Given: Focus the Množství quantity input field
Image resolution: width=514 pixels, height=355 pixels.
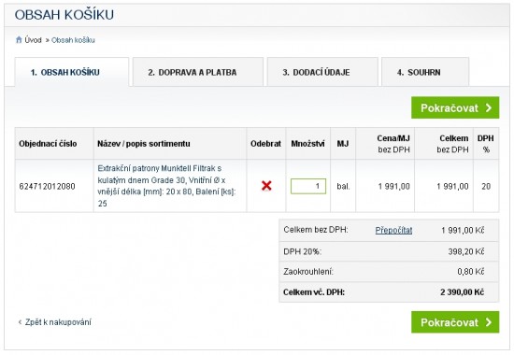Looking at the screenshot, I should point(308,186).
